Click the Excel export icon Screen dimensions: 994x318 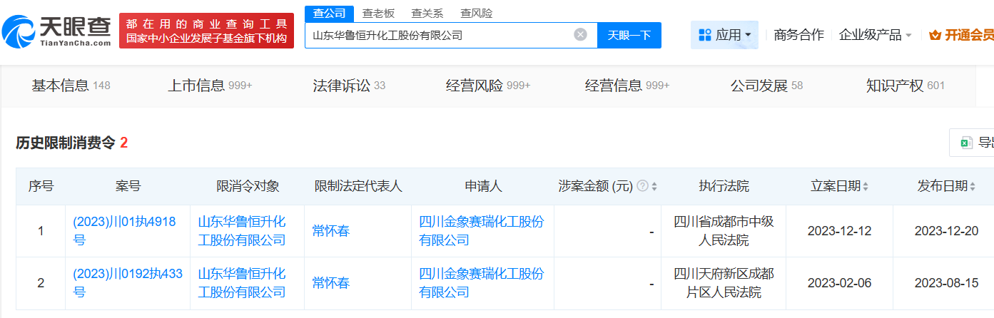coord(967,143)
